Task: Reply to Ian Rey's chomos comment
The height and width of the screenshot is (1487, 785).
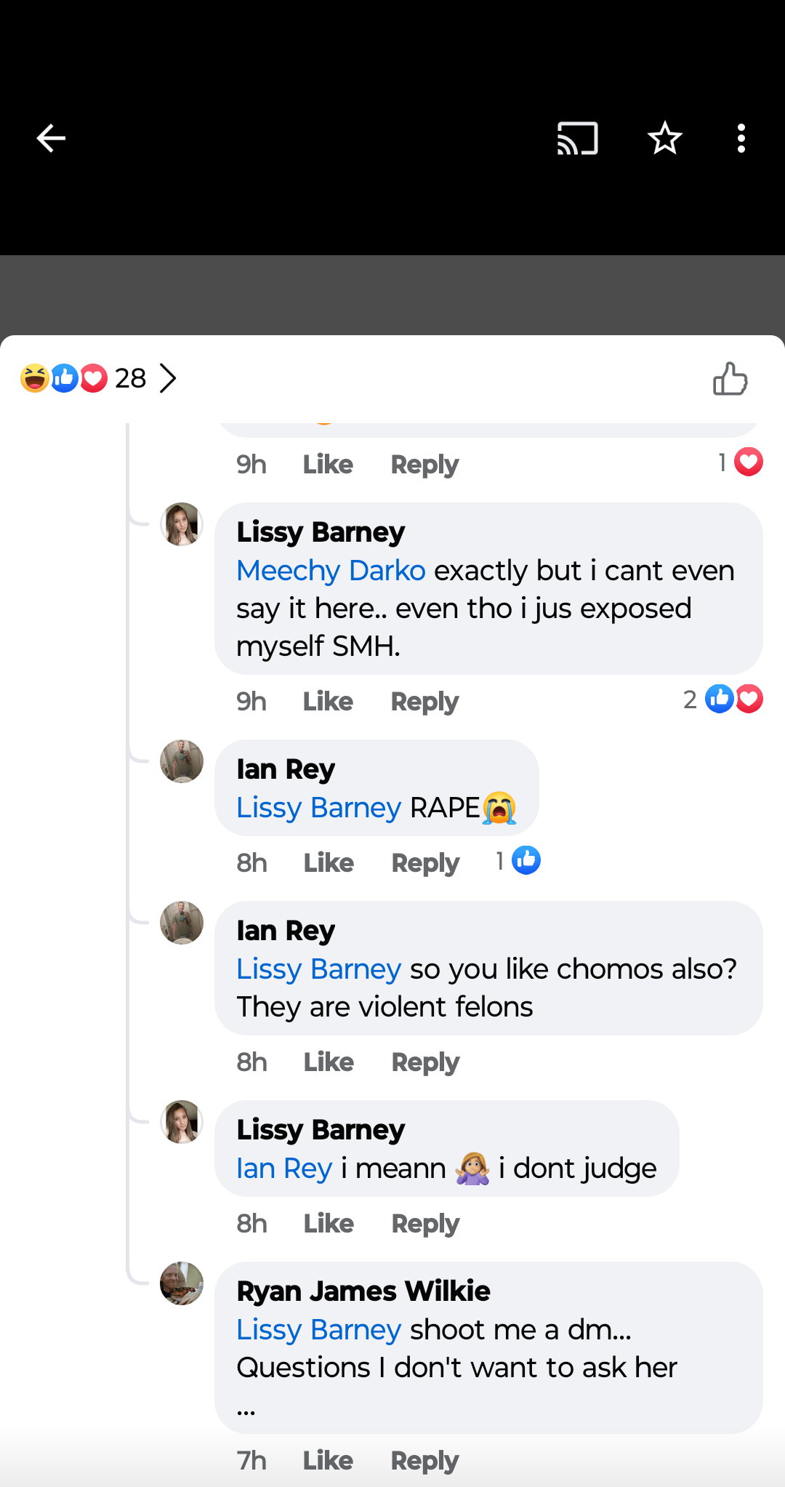Action: [424, 1062]
